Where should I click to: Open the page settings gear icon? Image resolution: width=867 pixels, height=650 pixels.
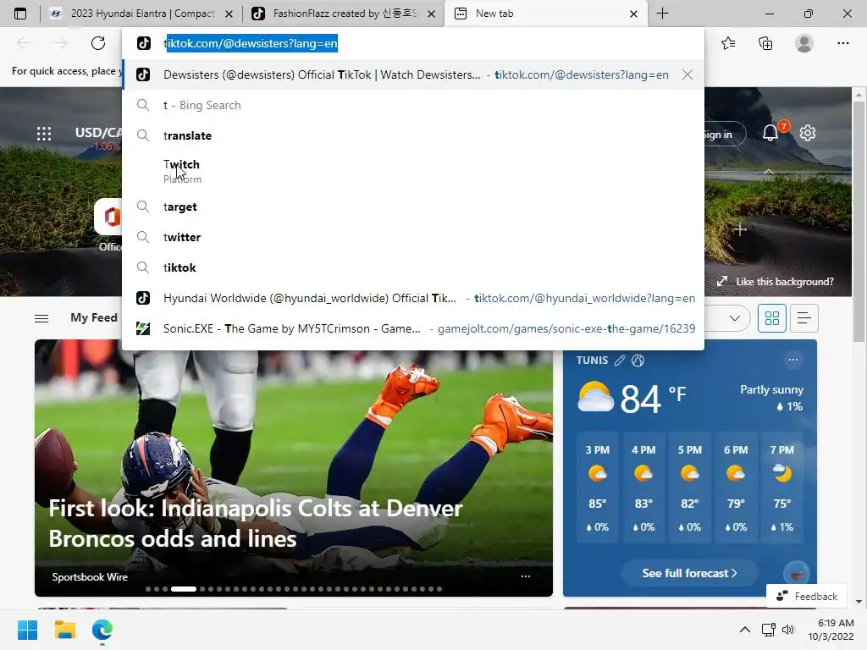(808, 133)
